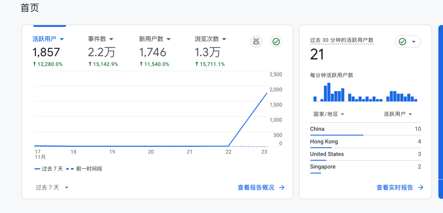Screen dimensions: 443x213
Task: Click the 首页 page heading
Action: 30,8
